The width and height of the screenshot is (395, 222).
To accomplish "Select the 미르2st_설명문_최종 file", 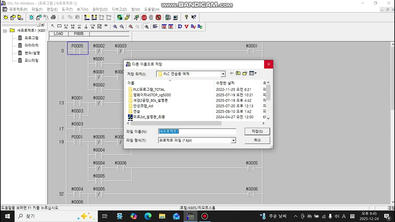I will coord(147,117).
